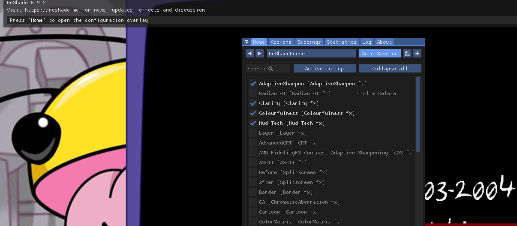Screen dimensions: 517x226
Task: Collapse the ReShade overlay window triangle
Action: pos(247,42)
